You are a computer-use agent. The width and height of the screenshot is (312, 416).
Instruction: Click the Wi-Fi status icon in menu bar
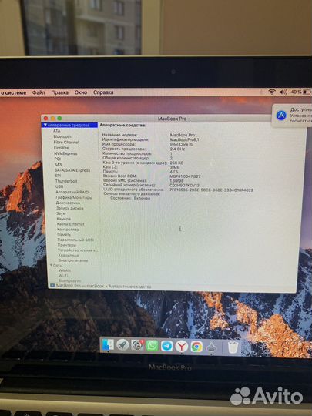pos(272,92)
